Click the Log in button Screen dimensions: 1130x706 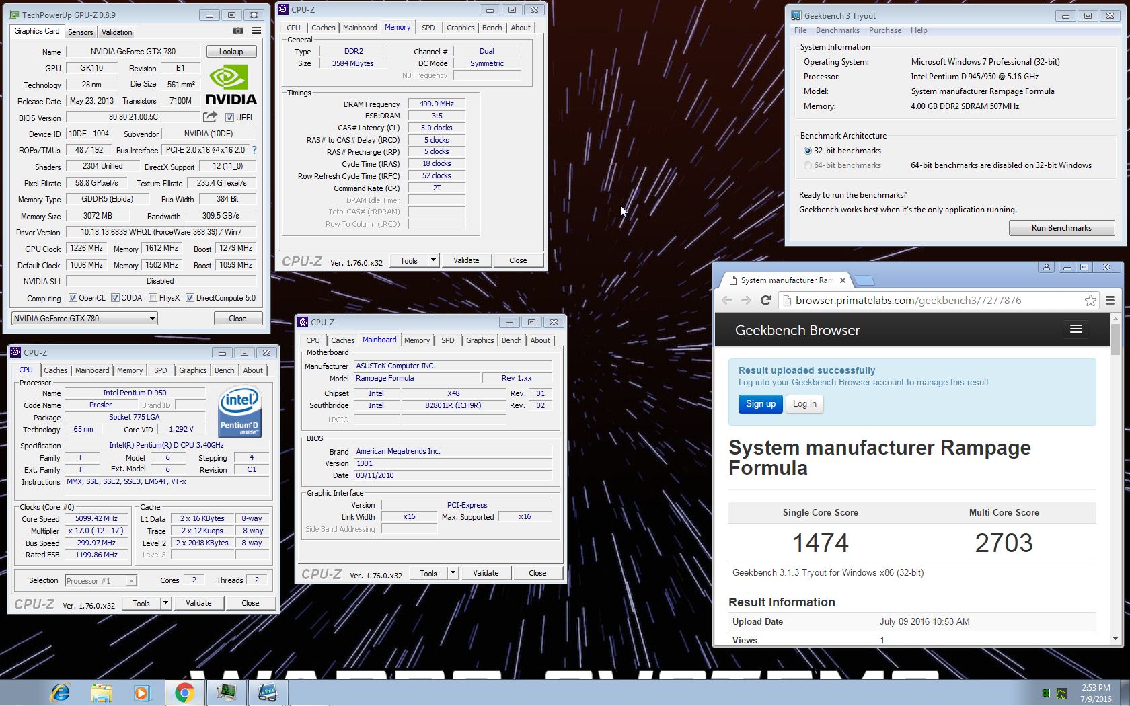coord(804,403)
